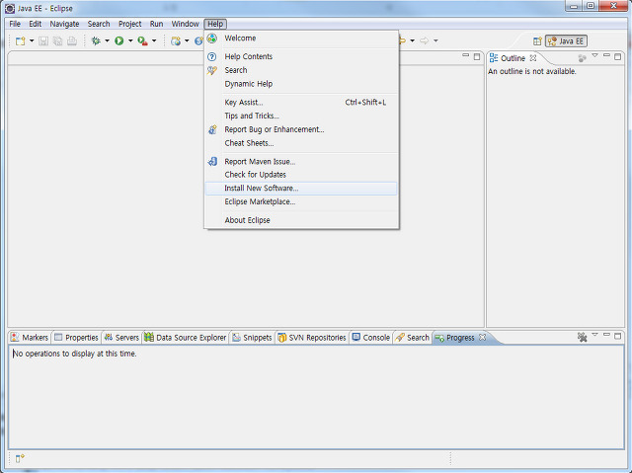Expand the Run configurations dropdown arrow
The image size is (632, 473).
click(130, 40)
